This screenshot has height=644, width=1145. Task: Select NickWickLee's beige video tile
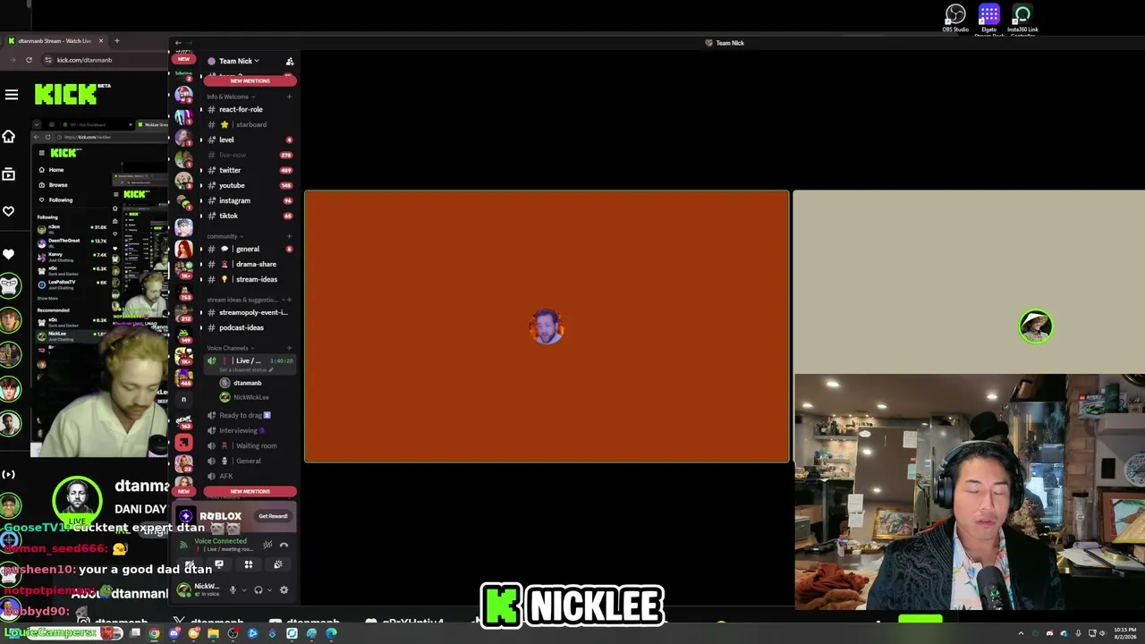coord(969,282)
